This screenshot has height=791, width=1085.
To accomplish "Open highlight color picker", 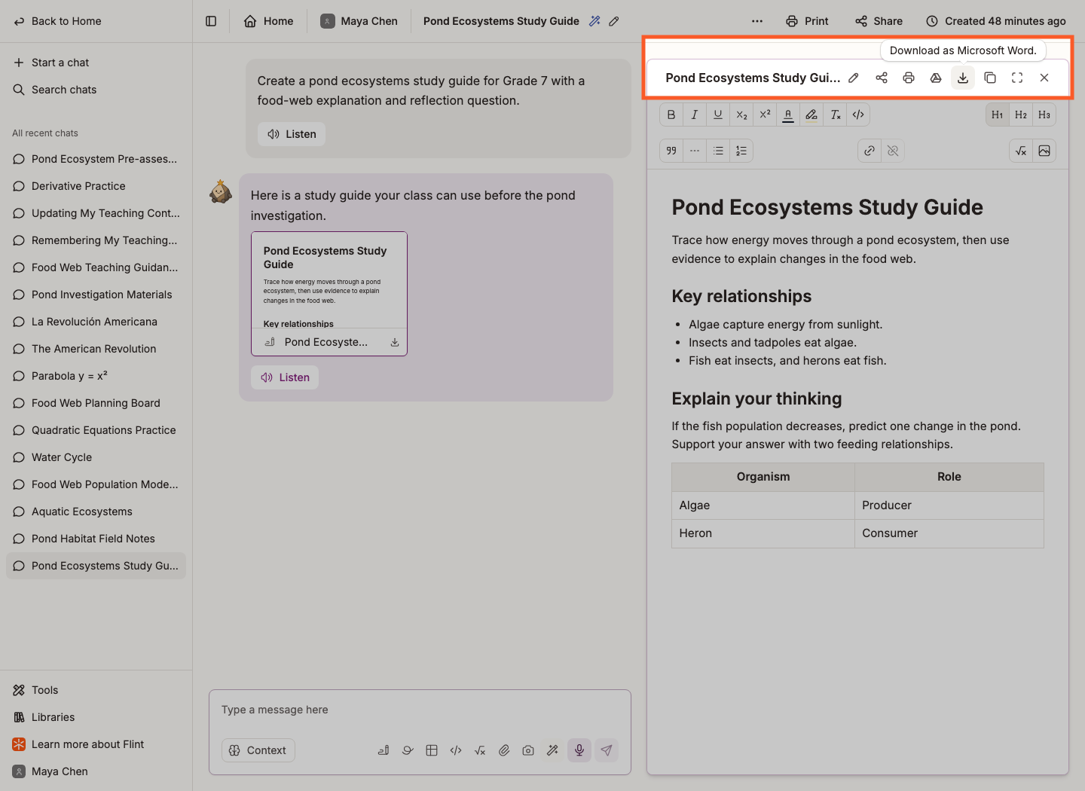I will coord(811,115).
